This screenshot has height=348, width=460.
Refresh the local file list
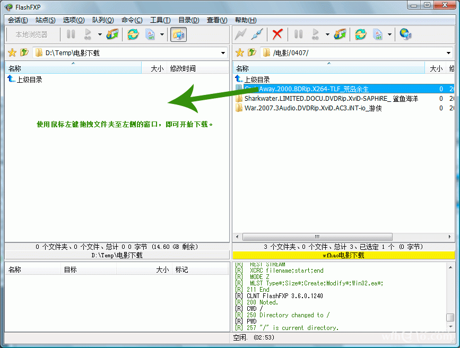point(133,34)
